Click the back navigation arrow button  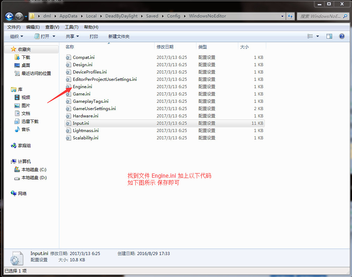point(9,16)
